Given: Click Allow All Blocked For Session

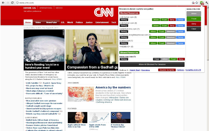Looking at the screenshot, I should [x=152, y=65].
